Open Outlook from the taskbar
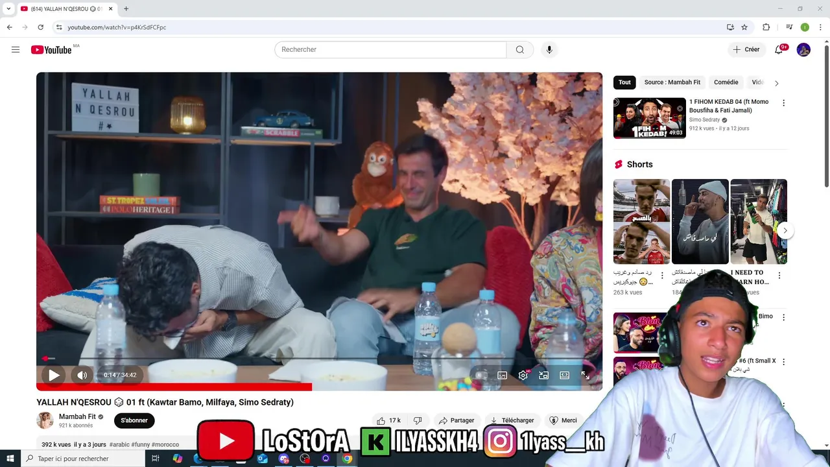The height and width of the screenshot is (467, 830). [262, 459]
